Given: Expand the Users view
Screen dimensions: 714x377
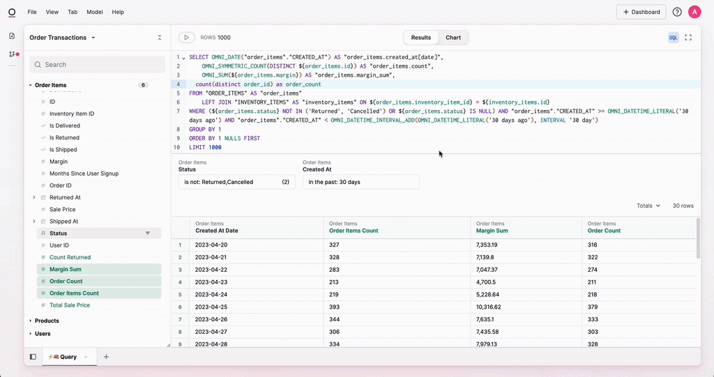Looking at the screenshot, I should click(x=31, y=334).
